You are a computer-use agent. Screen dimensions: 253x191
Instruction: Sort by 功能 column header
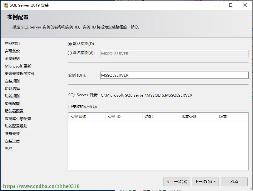coord(161,116)
